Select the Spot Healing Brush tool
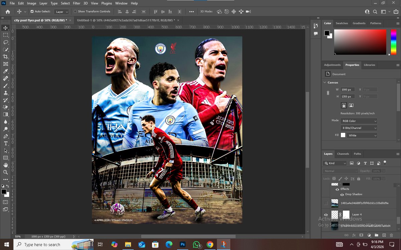401x250 pixels. [x=6, y=79]
